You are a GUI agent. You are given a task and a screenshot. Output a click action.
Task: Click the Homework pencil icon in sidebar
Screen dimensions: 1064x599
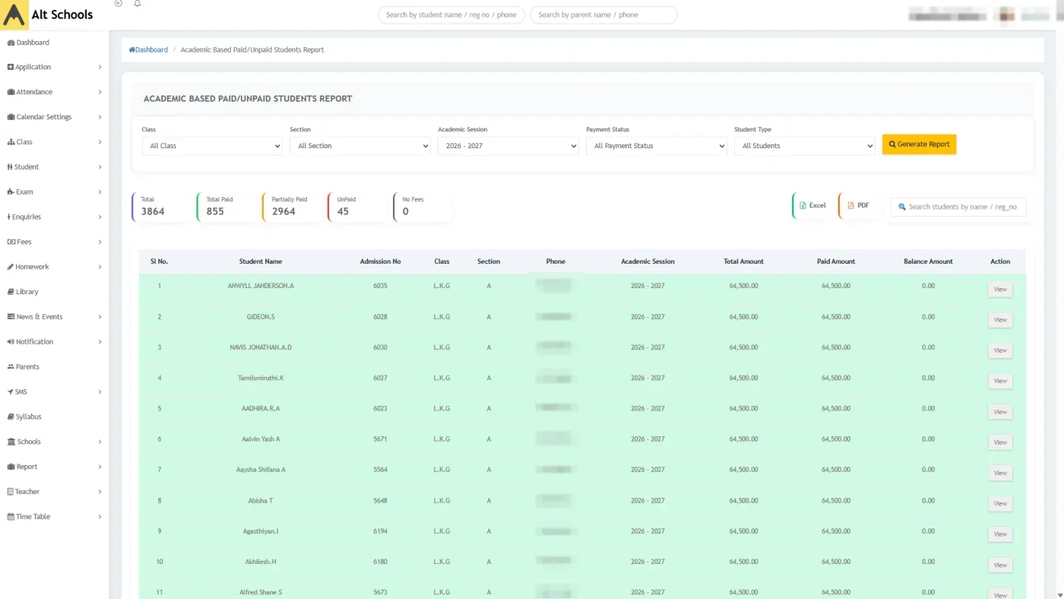[10, 267]
